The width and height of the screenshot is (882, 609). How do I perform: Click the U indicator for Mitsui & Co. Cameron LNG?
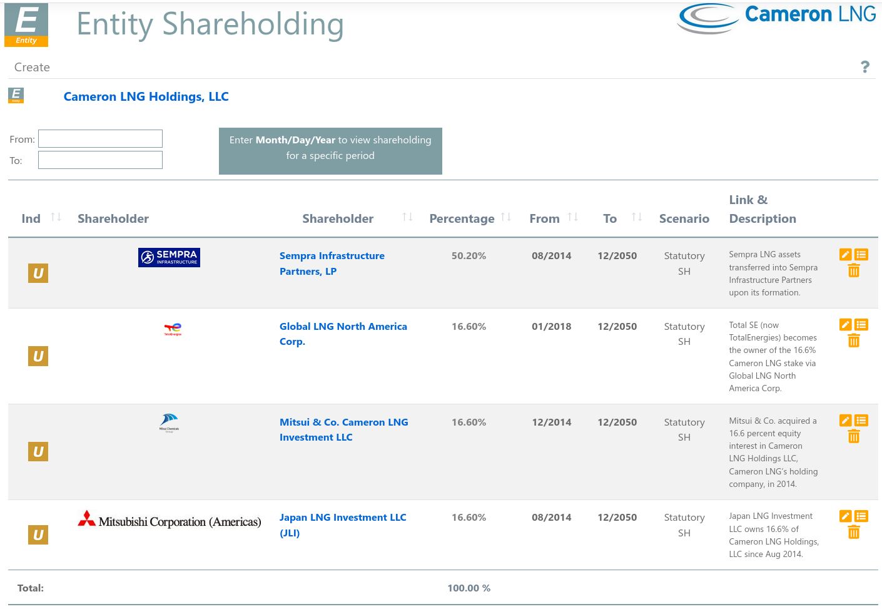click(38, 451)
